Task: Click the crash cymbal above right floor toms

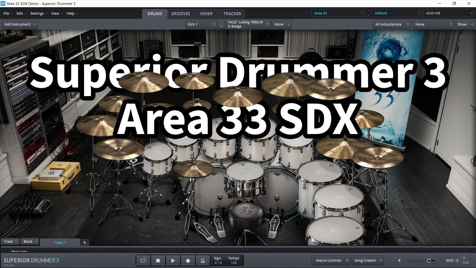Action: click(344, 147)
